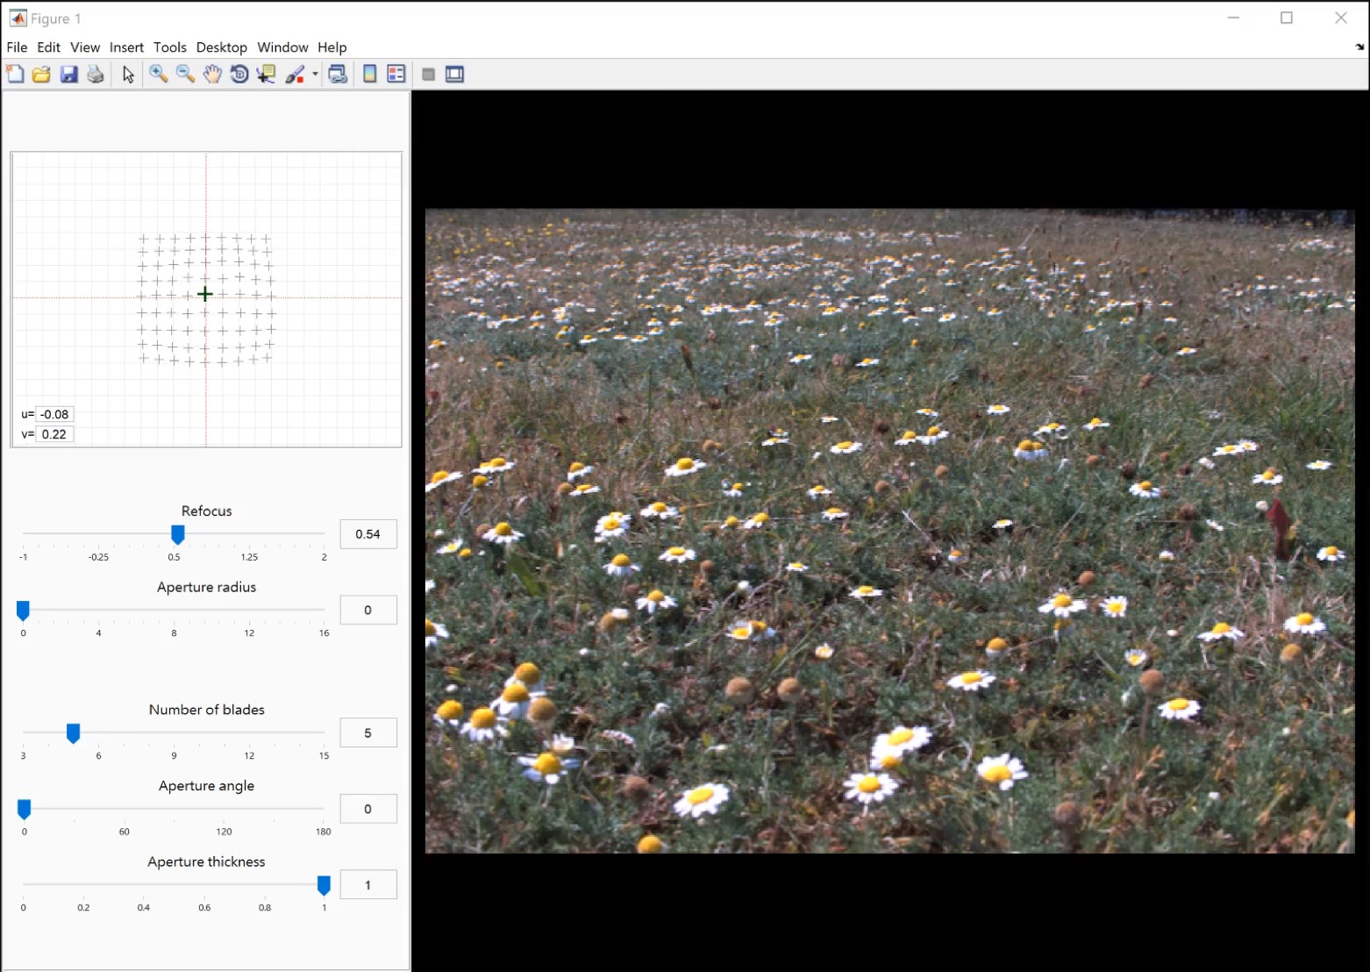This screenshot has width=1370, height=972.
Task: Click the Number of blades value field
Action: coord(367,733)
